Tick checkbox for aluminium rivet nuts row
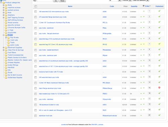Screen dimensions: 168x127 tap(36, 116)
